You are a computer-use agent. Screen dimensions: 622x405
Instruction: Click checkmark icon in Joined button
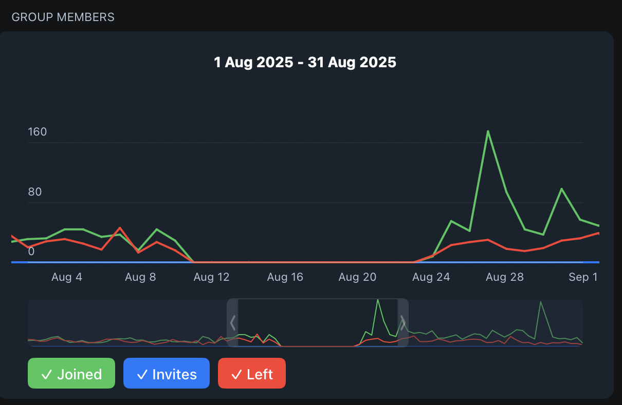(x=46, y=375)
